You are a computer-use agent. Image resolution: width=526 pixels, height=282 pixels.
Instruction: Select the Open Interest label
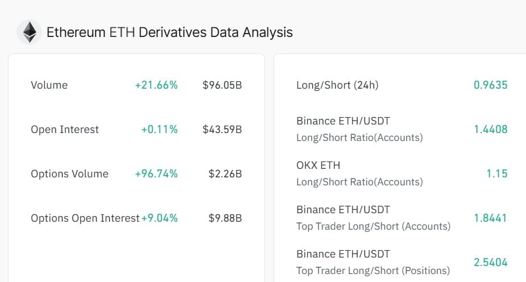[65, 130]
